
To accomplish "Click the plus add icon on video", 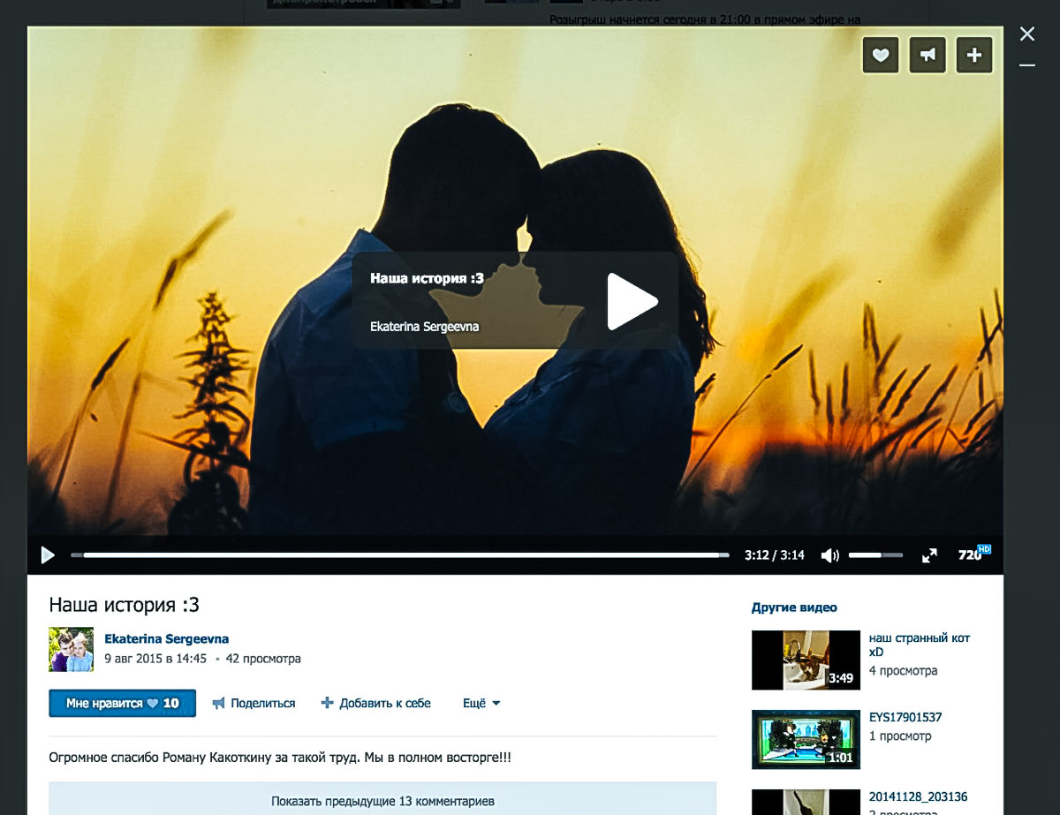I will [974, 55].
